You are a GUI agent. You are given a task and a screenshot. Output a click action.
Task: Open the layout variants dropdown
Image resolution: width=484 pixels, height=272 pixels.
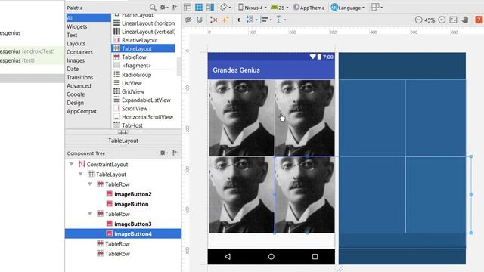coord(377,7)
